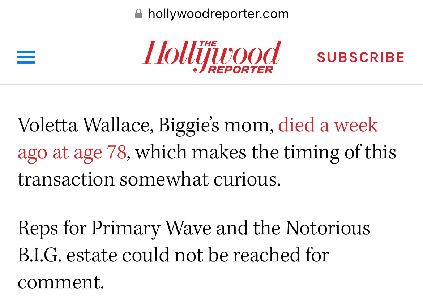Viewport: 423px width, 304px height.
Task: Open the hamburger navigation menu
Action: coord(26,57)
